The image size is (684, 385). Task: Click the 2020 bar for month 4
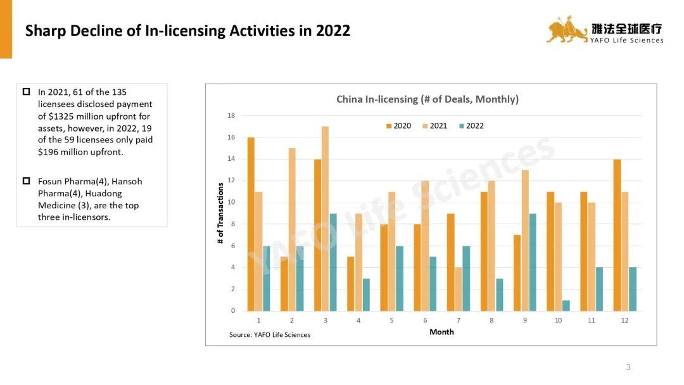click(351, 284)
